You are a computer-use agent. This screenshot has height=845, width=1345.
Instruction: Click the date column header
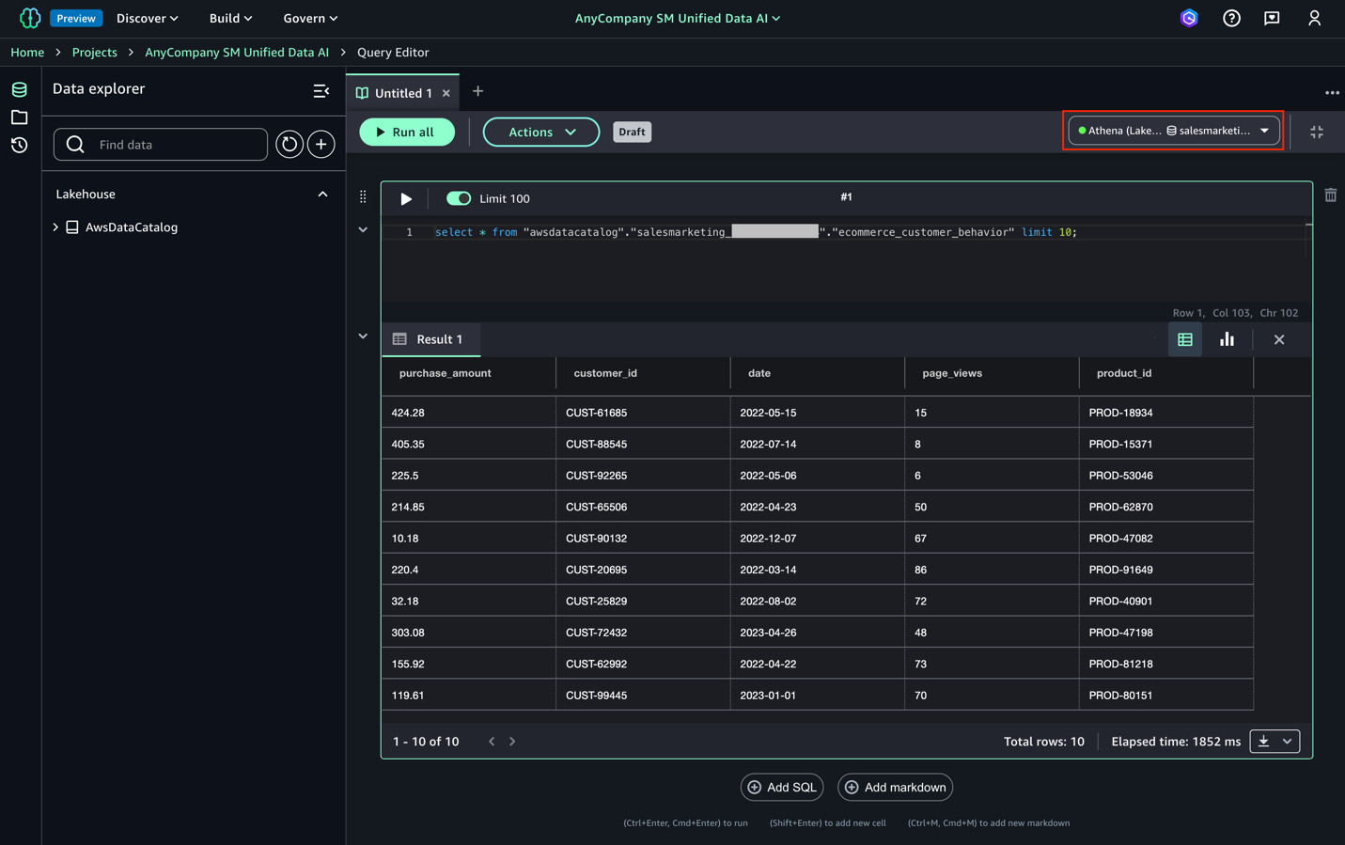pyautogui.click(x=759, y=373)
